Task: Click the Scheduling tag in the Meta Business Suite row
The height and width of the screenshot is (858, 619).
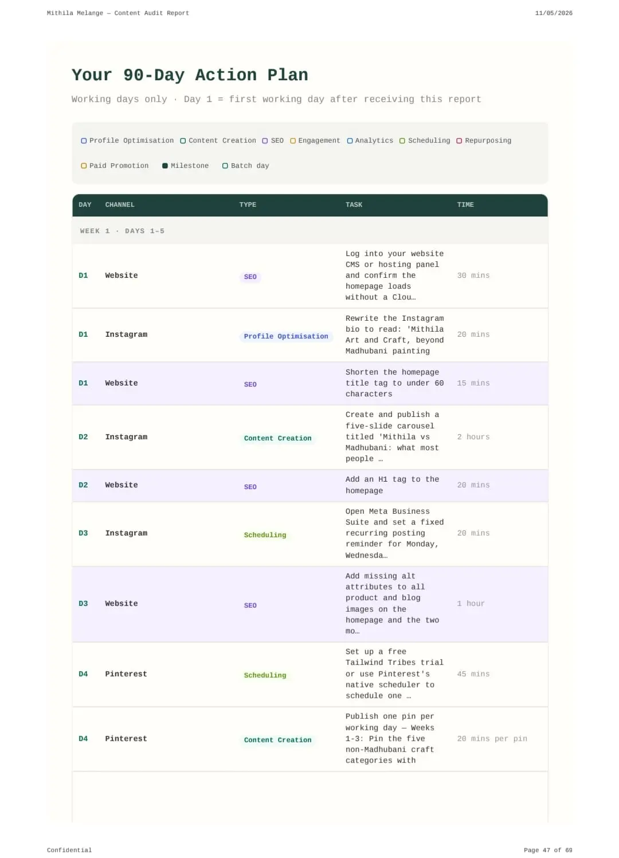Action: coord(265,536)
